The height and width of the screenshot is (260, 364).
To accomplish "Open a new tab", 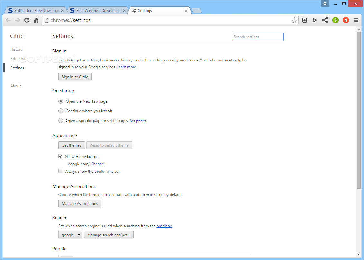I will coord(197,11).
